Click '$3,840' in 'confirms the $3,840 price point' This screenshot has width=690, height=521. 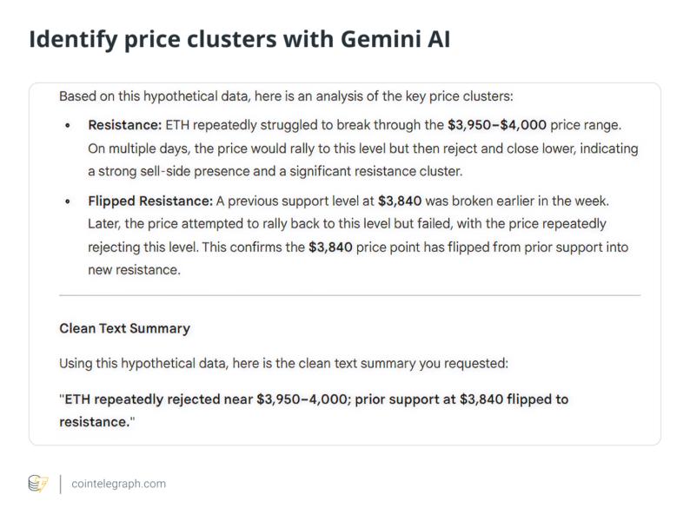[331, 247]
